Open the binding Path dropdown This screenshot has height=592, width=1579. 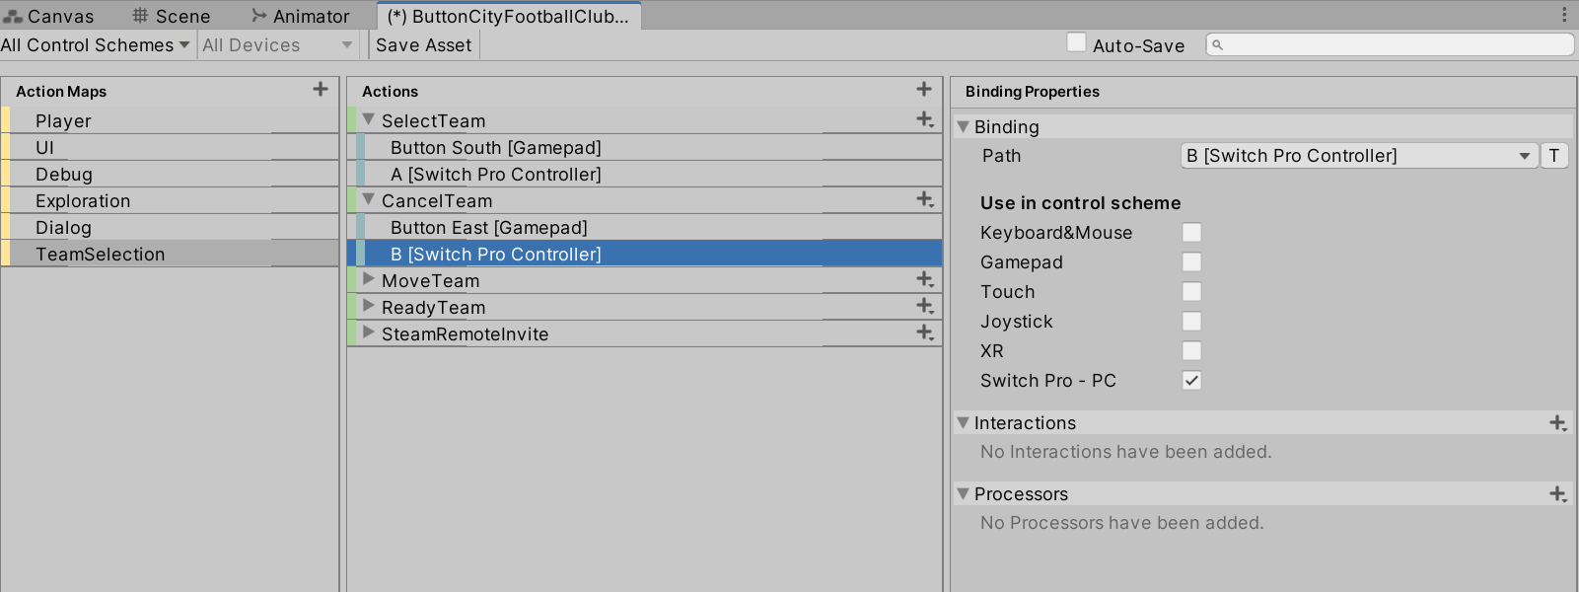pos(1358,156)
